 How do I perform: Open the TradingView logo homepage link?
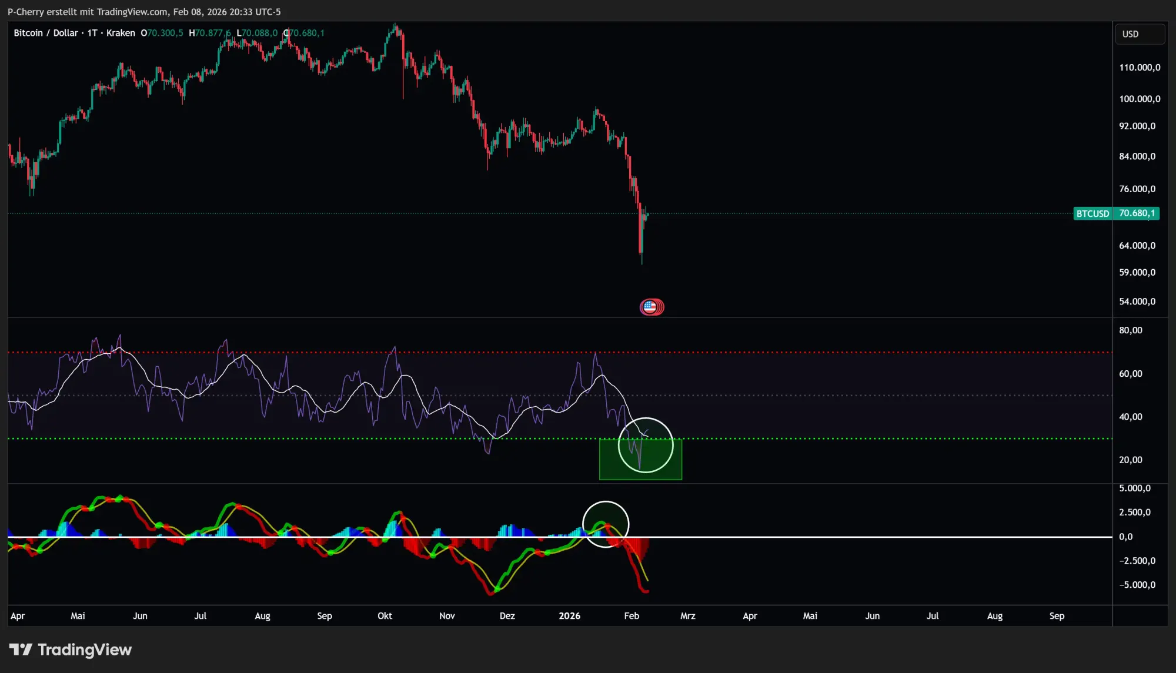coord(69,650)
